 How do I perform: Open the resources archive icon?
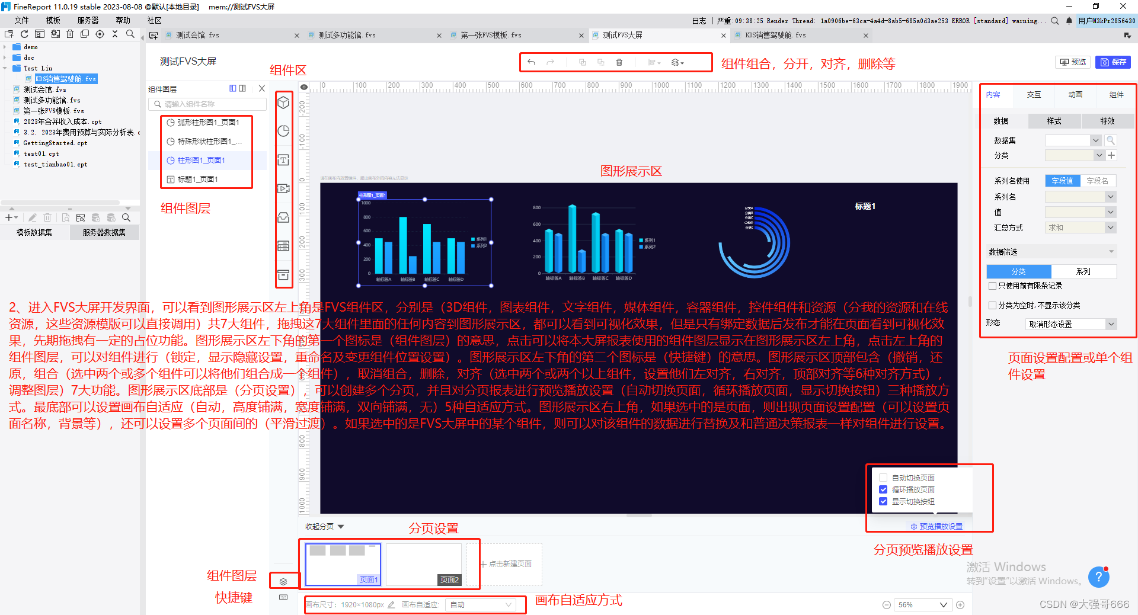pyautogui.click(x=284, y=275)
